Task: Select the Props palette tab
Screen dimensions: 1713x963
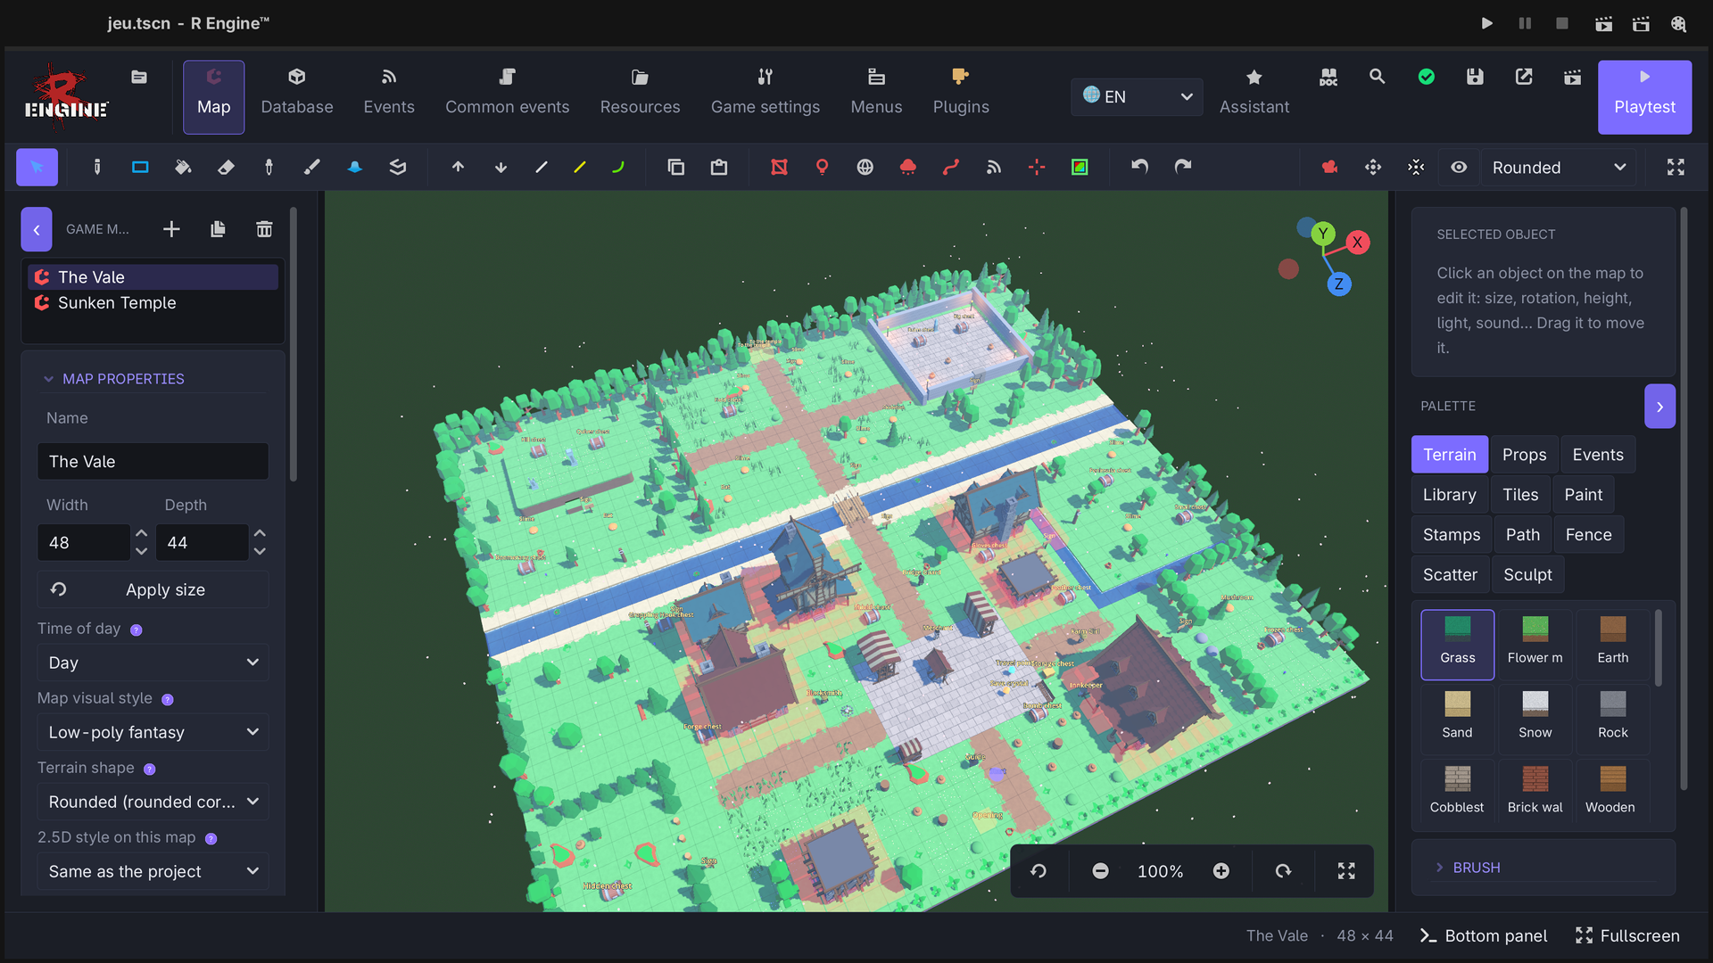Action: coord(1524,455)
